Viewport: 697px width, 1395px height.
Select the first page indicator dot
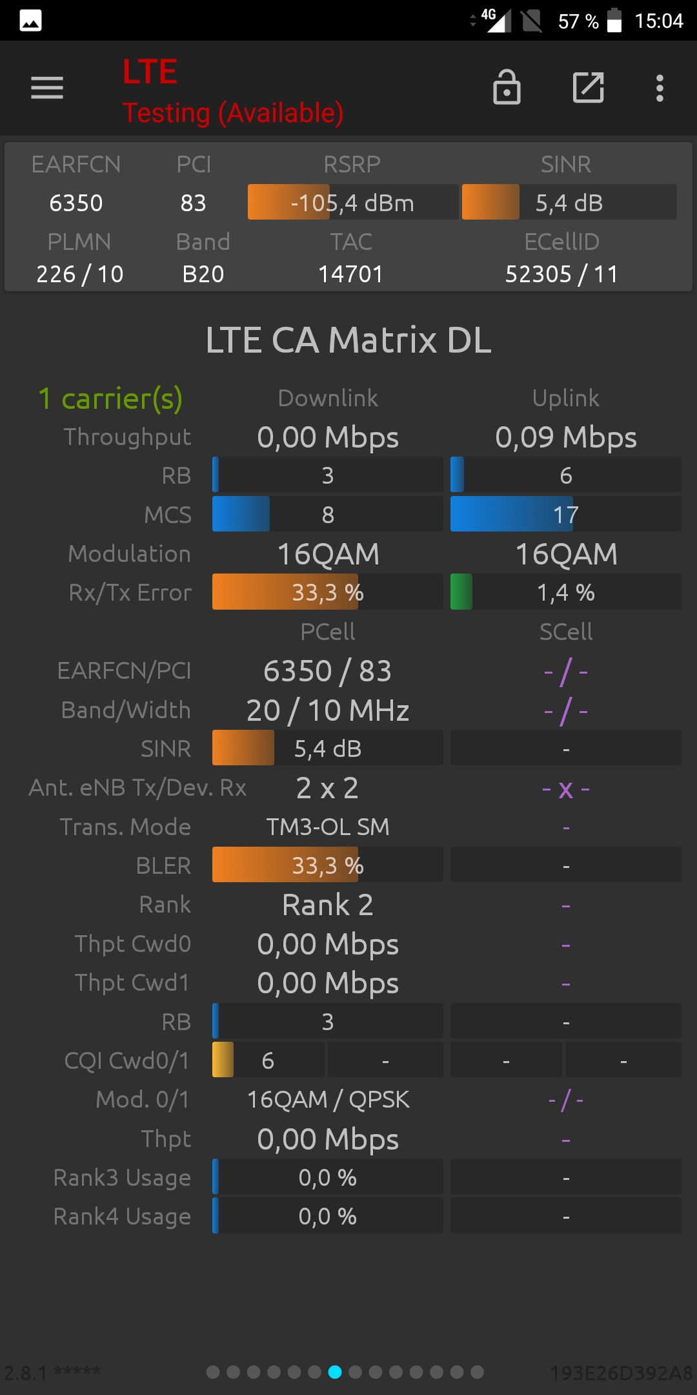pyautogui.click(x=213, y=1372)
